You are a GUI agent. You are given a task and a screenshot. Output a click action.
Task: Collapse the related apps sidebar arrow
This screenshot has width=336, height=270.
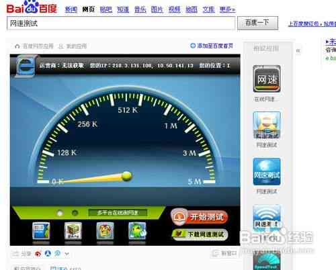[x=298, y=50]
